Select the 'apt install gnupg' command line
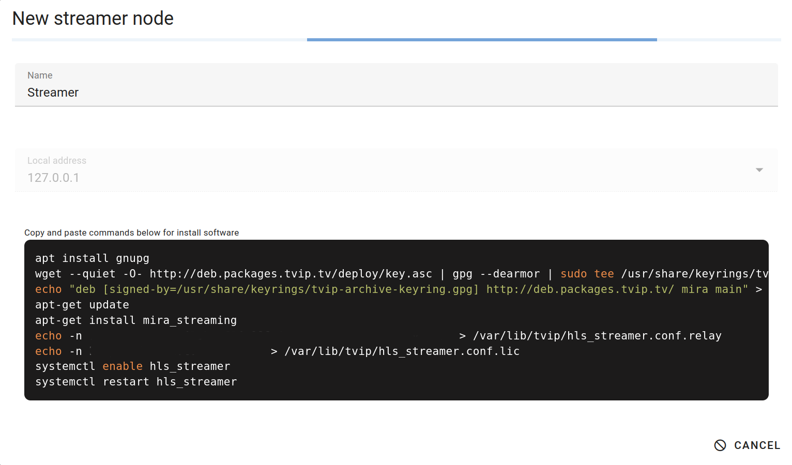The image size is (792, 465). (92, 258)
